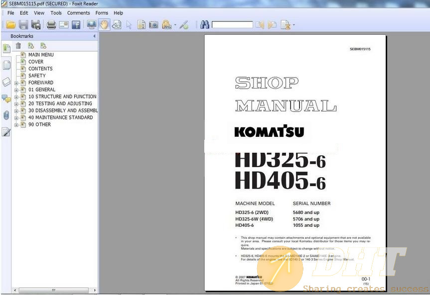Go to 20 TESTING AND ADJUSTING bookmark

60,103
